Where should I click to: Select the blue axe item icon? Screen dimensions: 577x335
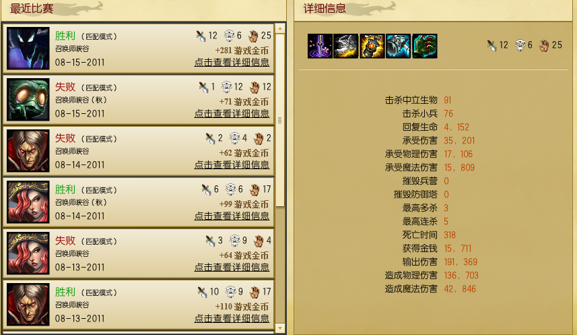point(398,46)
